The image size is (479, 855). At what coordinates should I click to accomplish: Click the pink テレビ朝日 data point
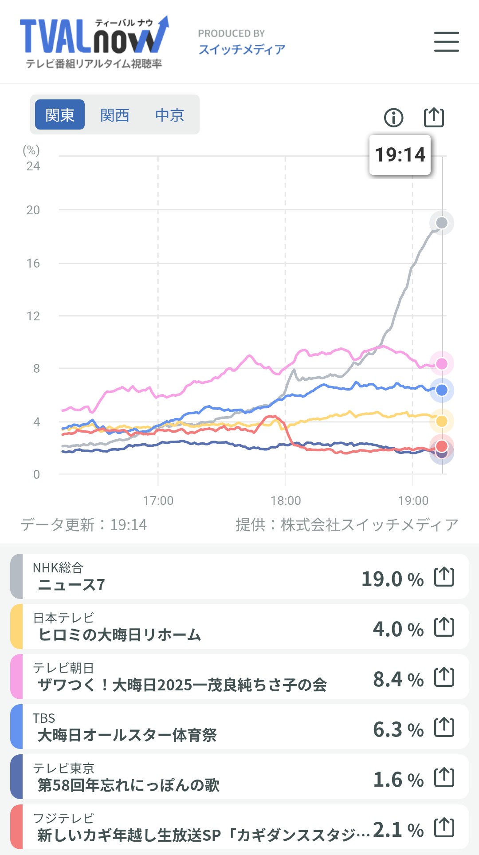click(442, 364)
